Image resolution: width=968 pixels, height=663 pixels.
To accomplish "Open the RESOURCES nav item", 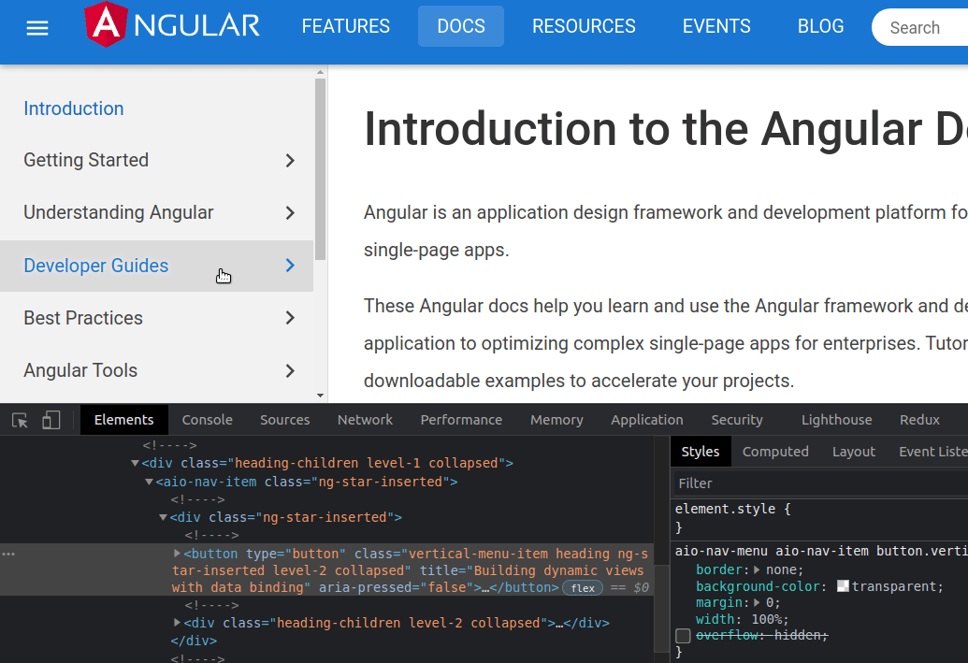I will [x=584, y=26].
